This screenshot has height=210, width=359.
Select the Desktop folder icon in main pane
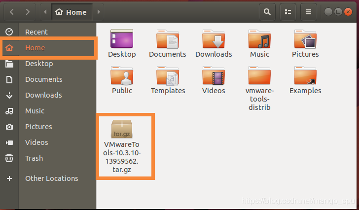pos(122,38)
